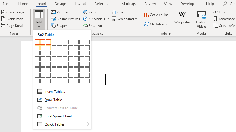Switch to the Home tab
The height and width of the screenshot is (132, 236).
click(x=23, y=4)
